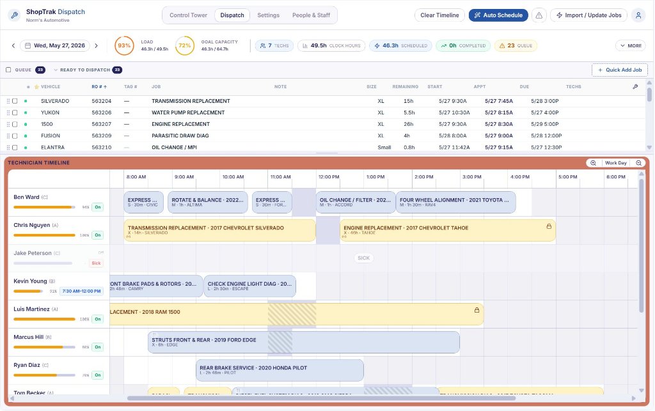Open Work Day view selector
This screenshot has width=655, height=411.
point(616,163)
